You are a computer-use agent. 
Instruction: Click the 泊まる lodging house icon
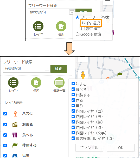[x=15, y=125]
